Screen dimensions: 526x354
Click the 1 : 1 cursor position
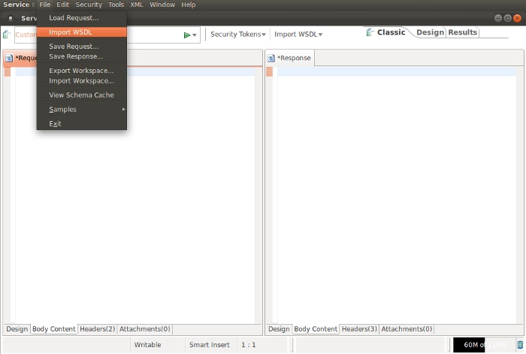[x=248, y=344]
